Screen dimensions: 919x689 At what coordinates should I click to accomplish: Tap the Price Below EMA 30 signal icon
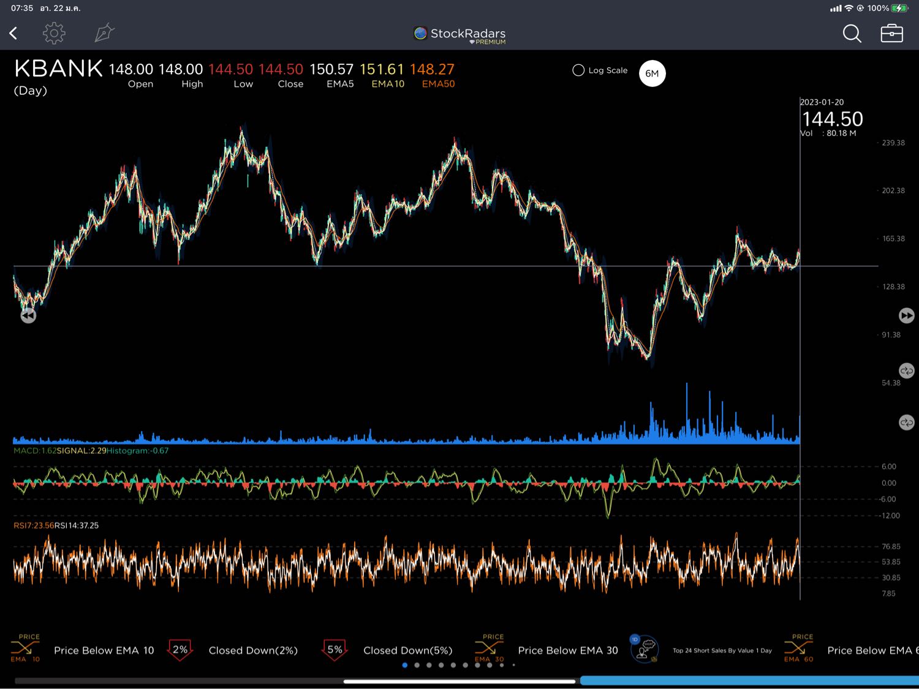490,649
